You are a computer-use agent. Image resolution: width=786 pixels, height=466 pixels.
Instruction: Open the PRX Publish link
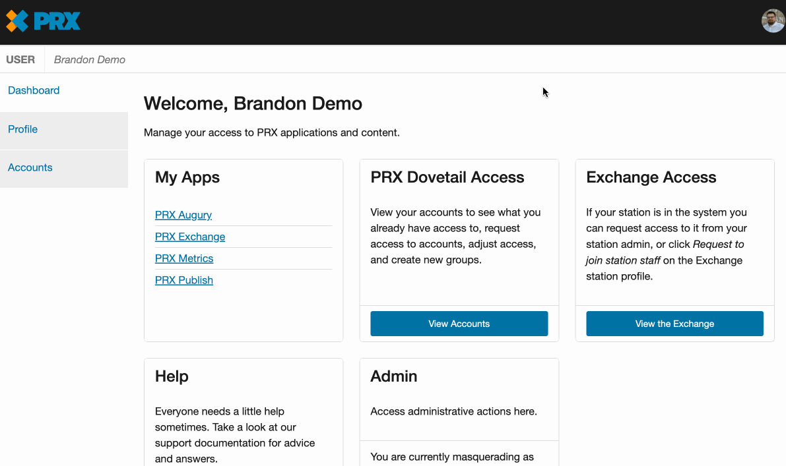click(184, 280)
